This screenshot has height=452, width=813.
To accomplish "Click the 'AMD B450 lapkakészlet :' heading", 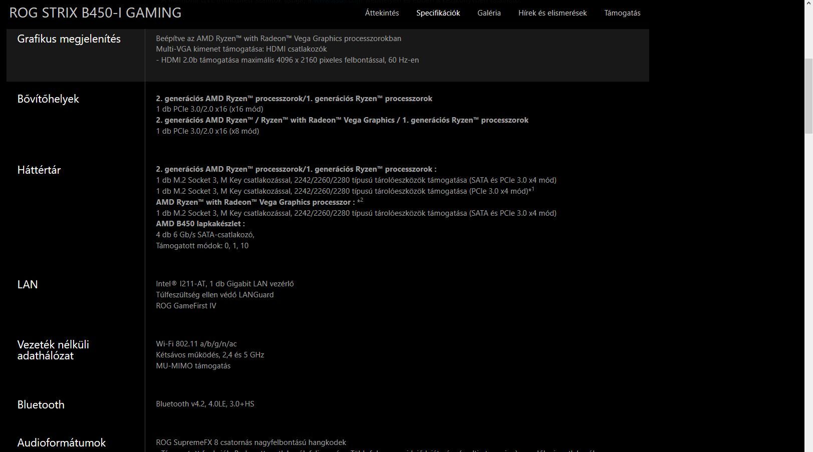I will [x=200, y=224].
